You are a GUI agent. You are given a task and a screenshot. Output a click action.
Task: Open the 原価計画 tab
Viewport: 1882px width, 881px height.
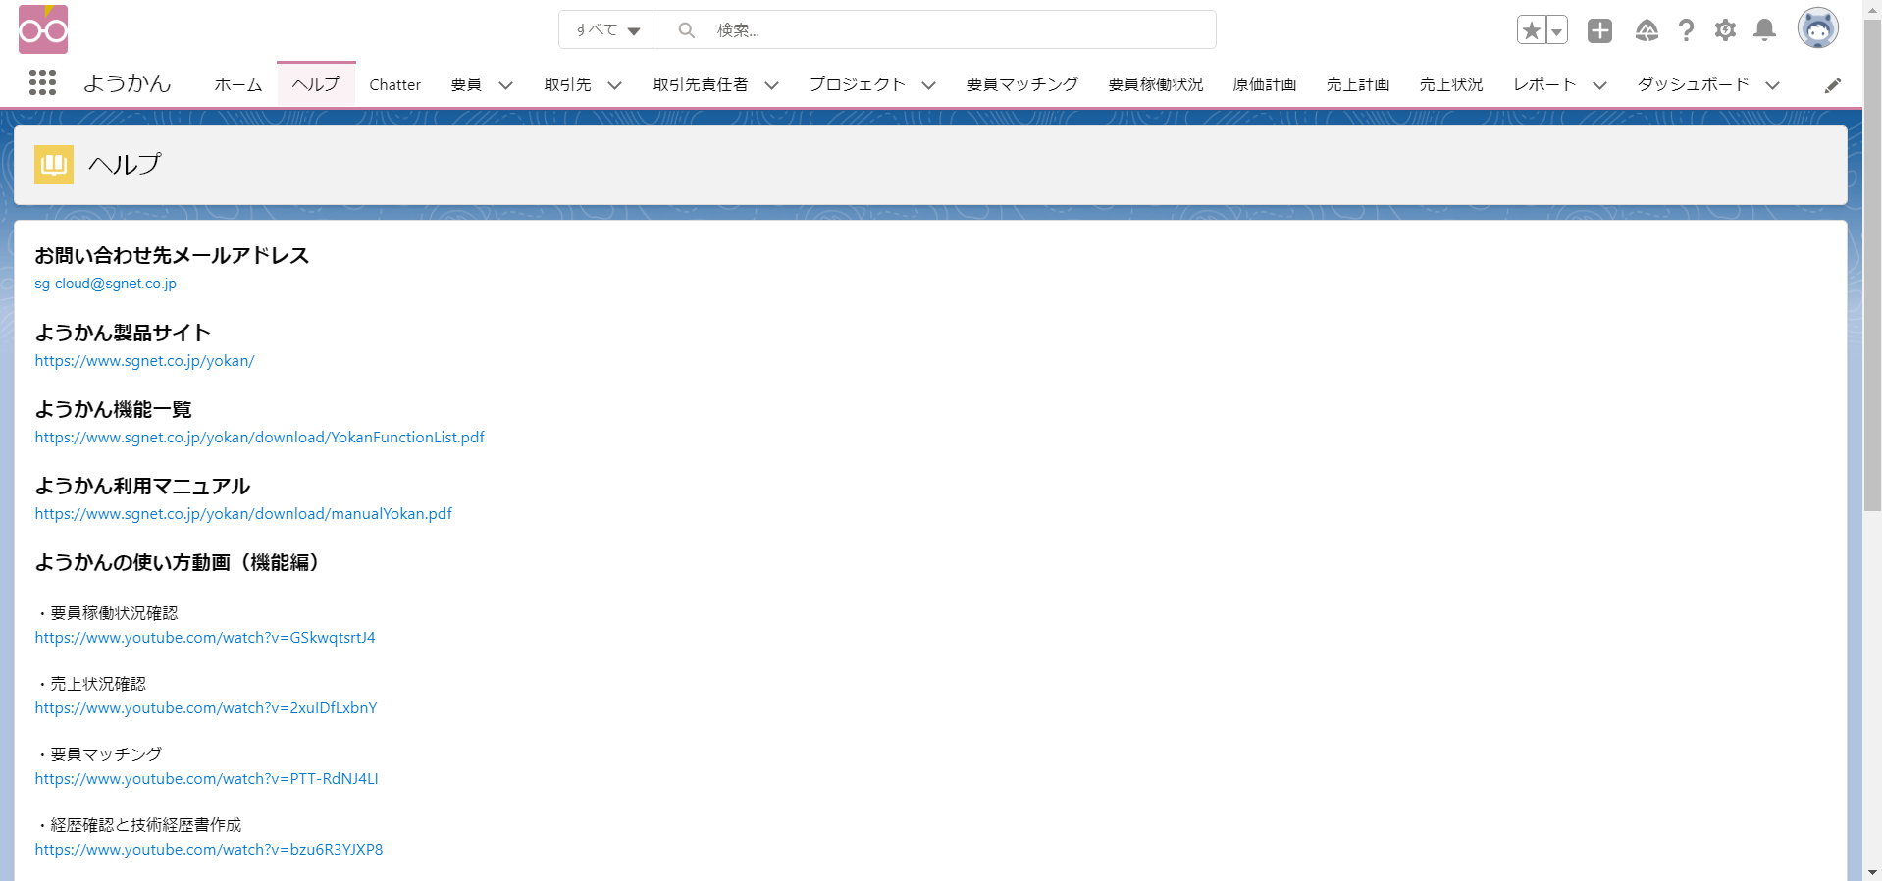(x=1265, y=84)
